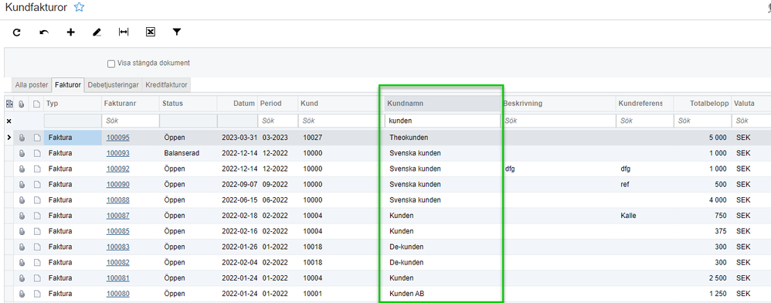Image resolution: width=771 pixels, height=303 pixels.
Task: Open invoice link 100093
Action: [x=118, y=154]
